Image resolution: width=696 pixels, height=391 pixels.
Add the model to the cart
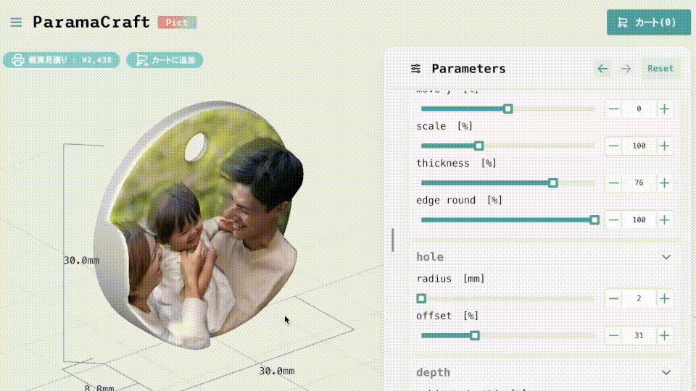(x=165, y=60)
